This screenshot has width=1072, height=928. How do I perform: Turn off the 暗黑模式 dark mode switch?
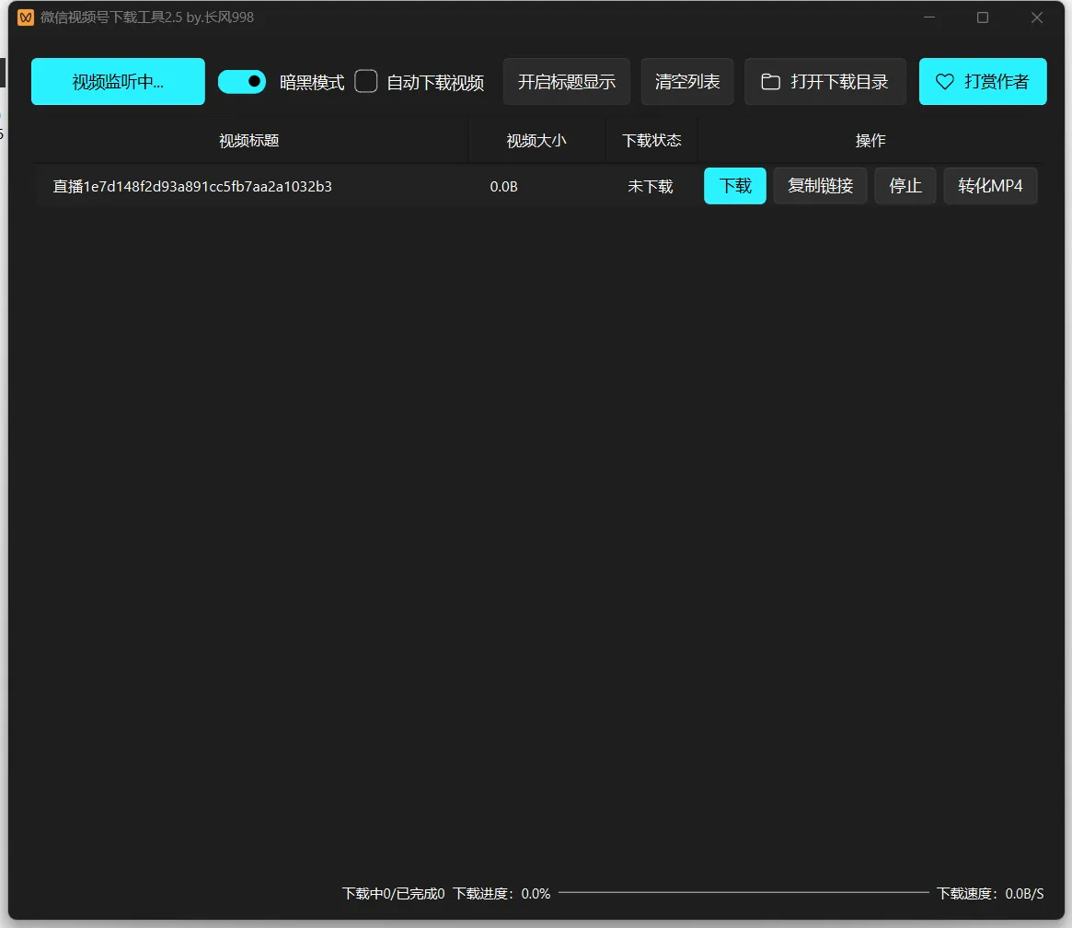click(242, 82)
